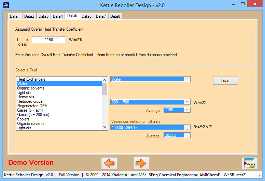Select first Organic solvents list entry
The image size is (265, 181).
coord(59,88)
